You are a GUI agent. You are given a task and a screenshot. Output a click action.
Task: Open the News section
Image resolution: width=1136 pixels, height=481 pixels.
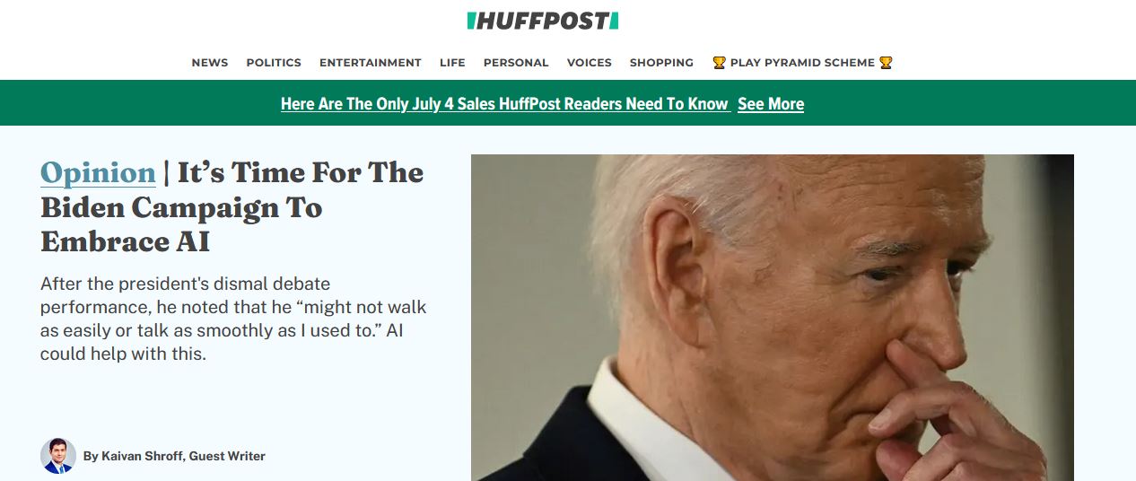tap(210, 63)
